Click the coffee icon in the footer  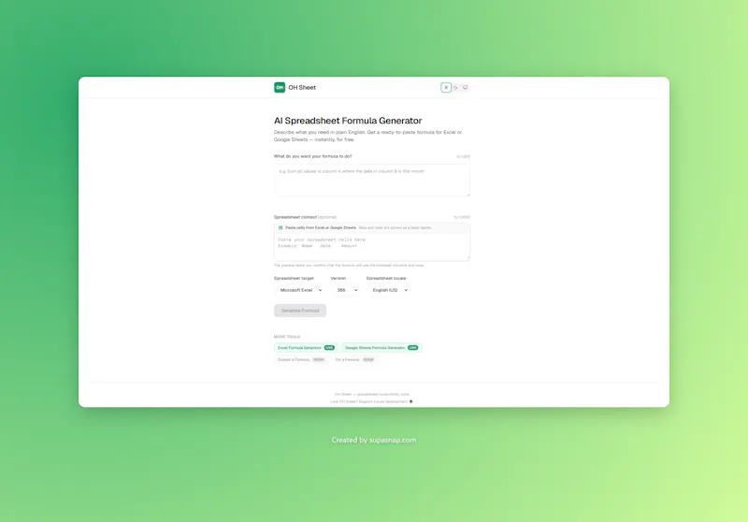point(411,401)
